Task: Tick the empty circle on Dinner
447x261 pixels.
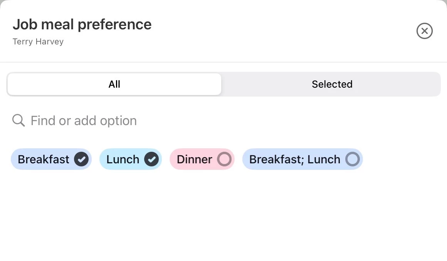Action: click(x=224, y=159)
